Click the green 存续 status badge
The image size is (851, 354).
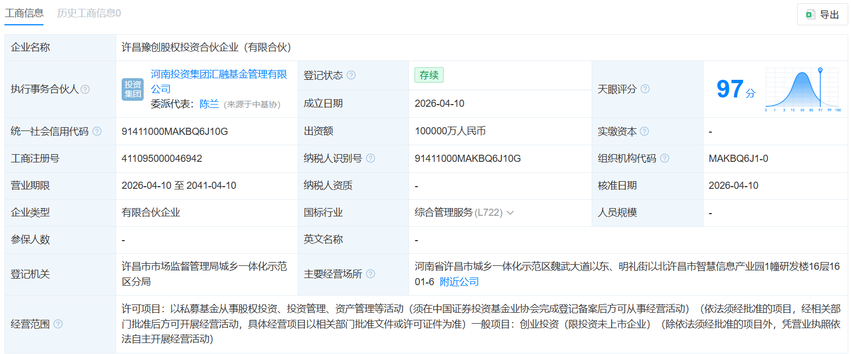pos(429,75)
